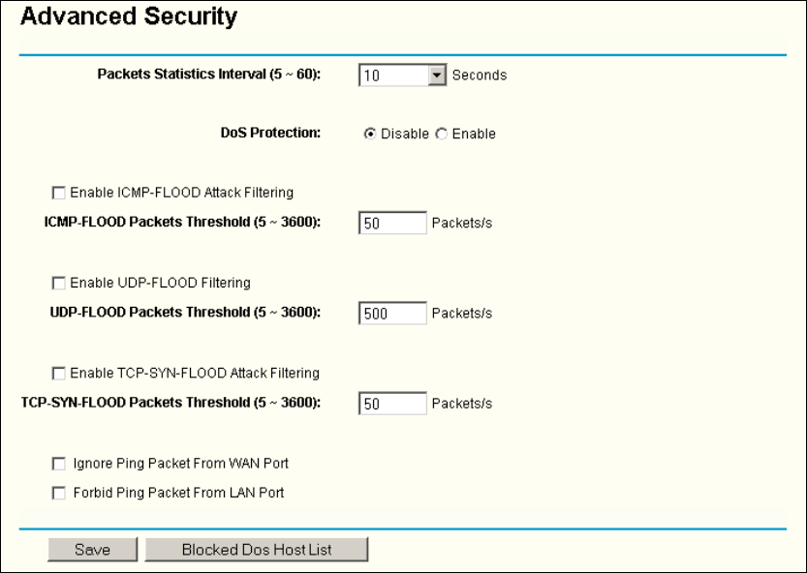Open the Packets Statistics Interval dropdown
Screen dimensions: 807x573
click(x=437, y=75)
